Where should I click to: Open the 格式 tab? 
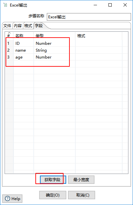coord(28,26)
